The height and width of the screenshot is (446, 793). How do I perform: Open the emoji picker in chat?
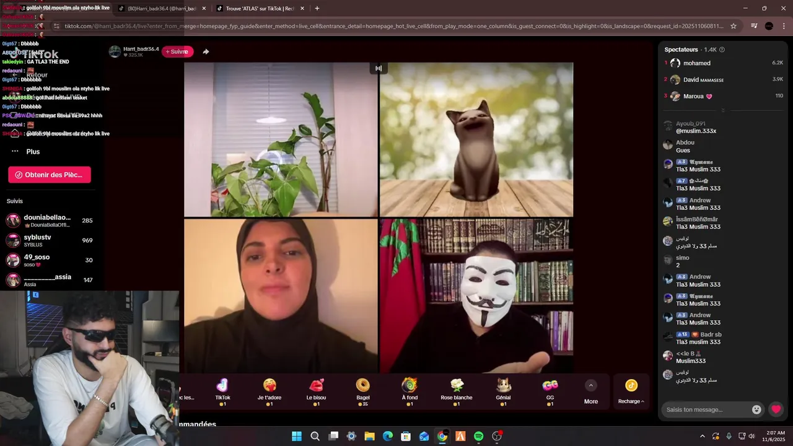tap(756, 409)
